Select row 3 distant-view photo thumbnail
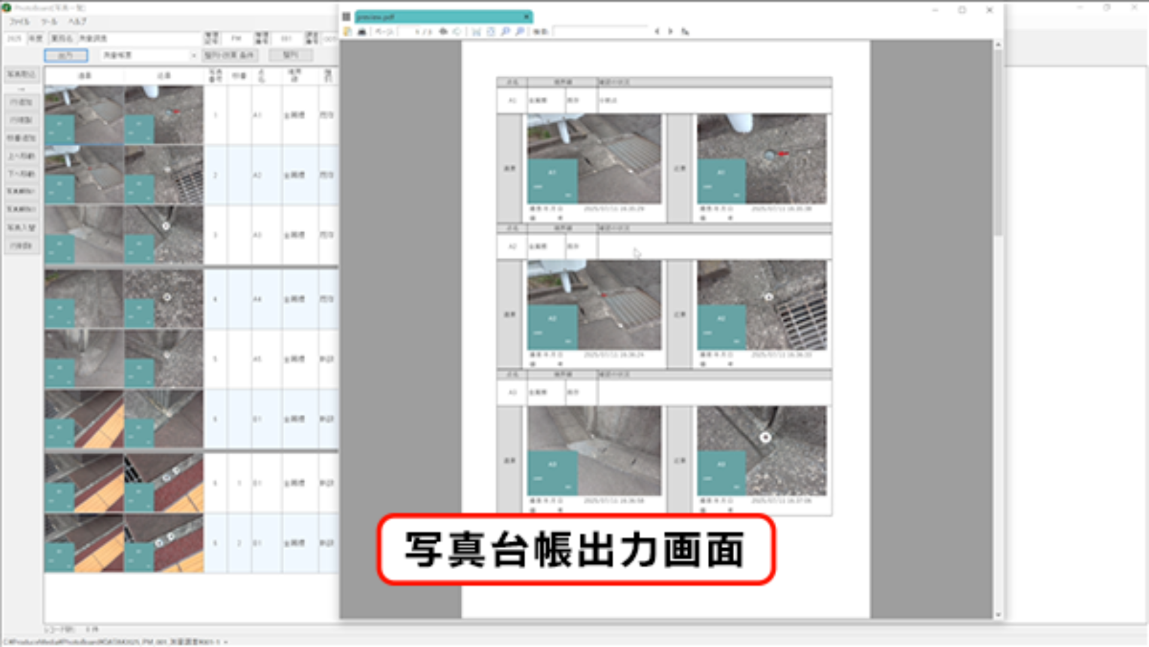The height and width of the screenshot is (647, 1149). [x=84, y=235]
